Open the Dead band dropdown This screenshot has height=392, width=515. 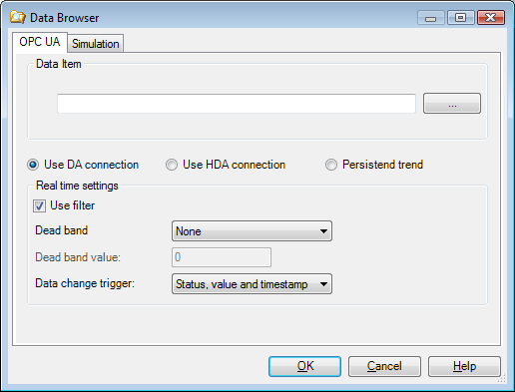point(252,231)
